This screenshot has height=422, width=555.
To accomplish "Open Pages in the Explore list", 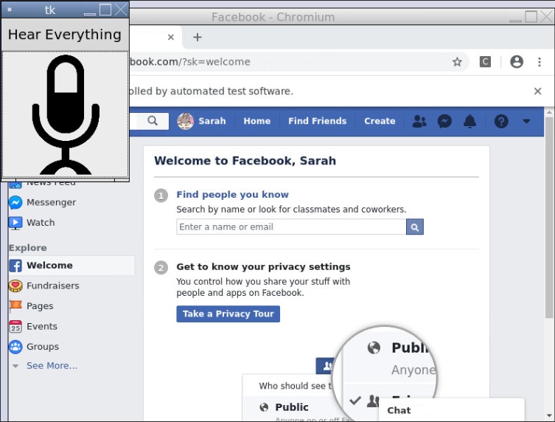I will coord(40,306).
